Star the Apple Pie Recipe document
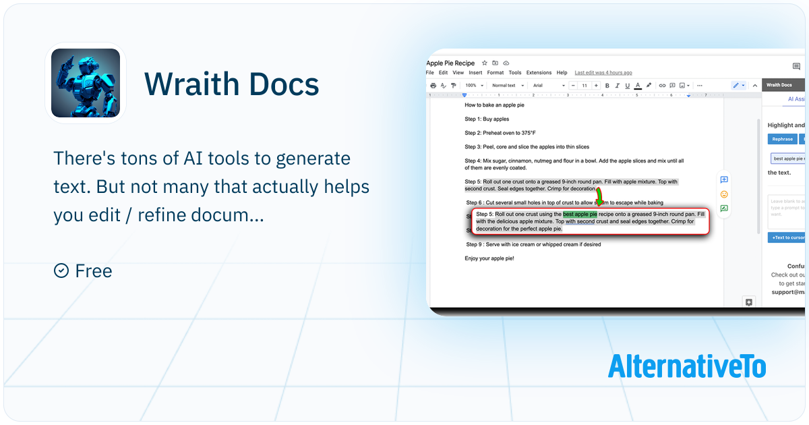Screen dimensions: 809x425 pyautogui.click(x=485, y=63)
